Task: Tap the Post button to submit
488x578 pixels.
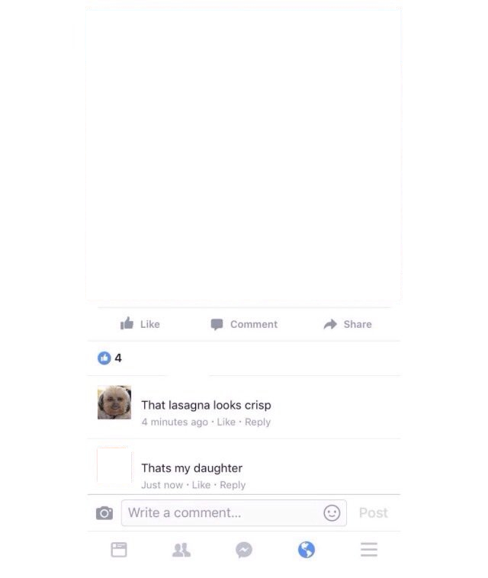Action: [x=374, y=512]
